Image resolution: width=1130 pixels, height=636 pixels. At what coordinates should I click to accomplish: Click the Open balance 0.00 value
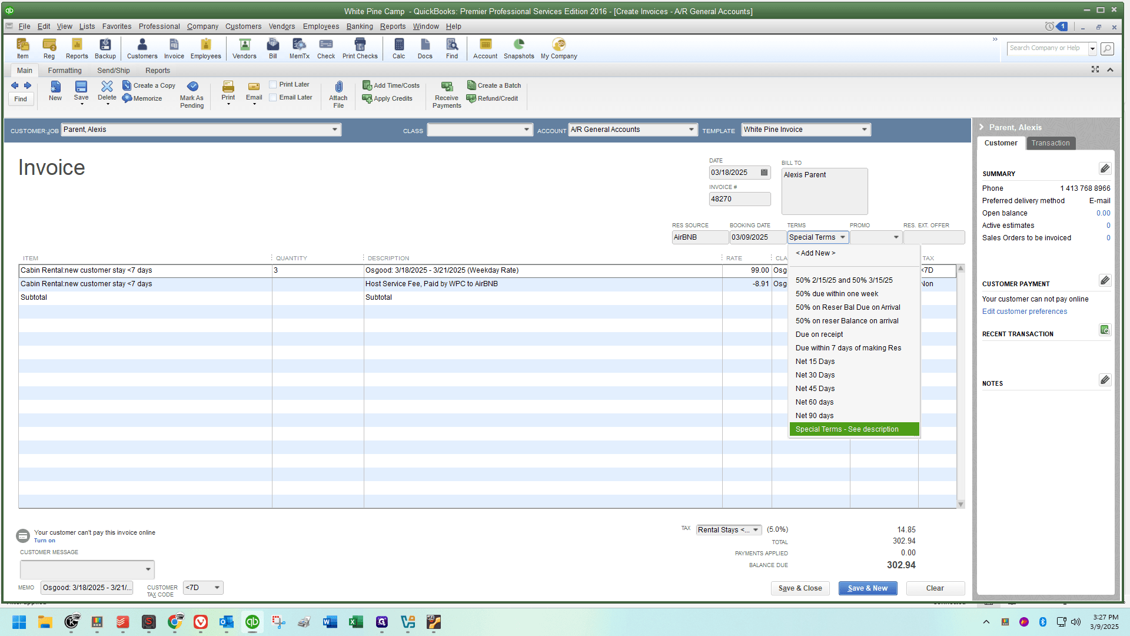click(1103, 213)
